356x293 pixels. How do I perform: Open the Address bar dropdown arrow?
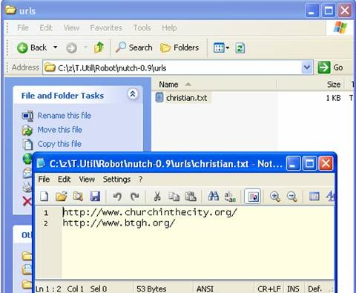[307, 68]
